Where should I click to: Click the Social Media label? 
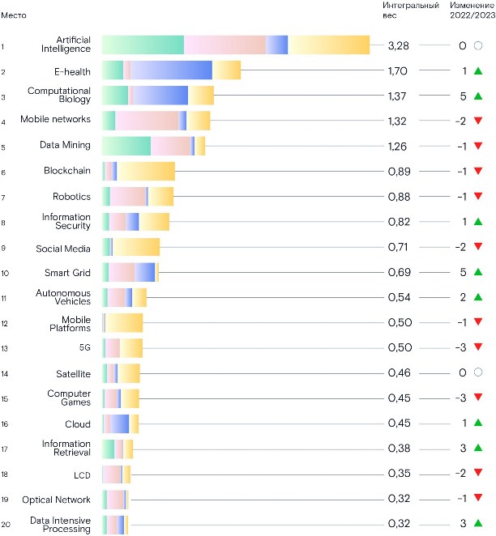tap(63, 249)
